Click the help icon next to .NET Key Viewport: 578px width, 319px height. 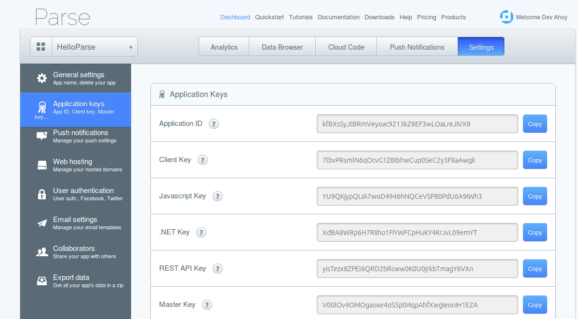201,232
